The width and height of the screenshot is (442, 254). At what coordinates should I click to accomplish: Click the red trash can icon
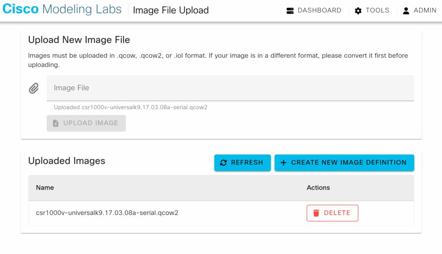pos(316,213)
